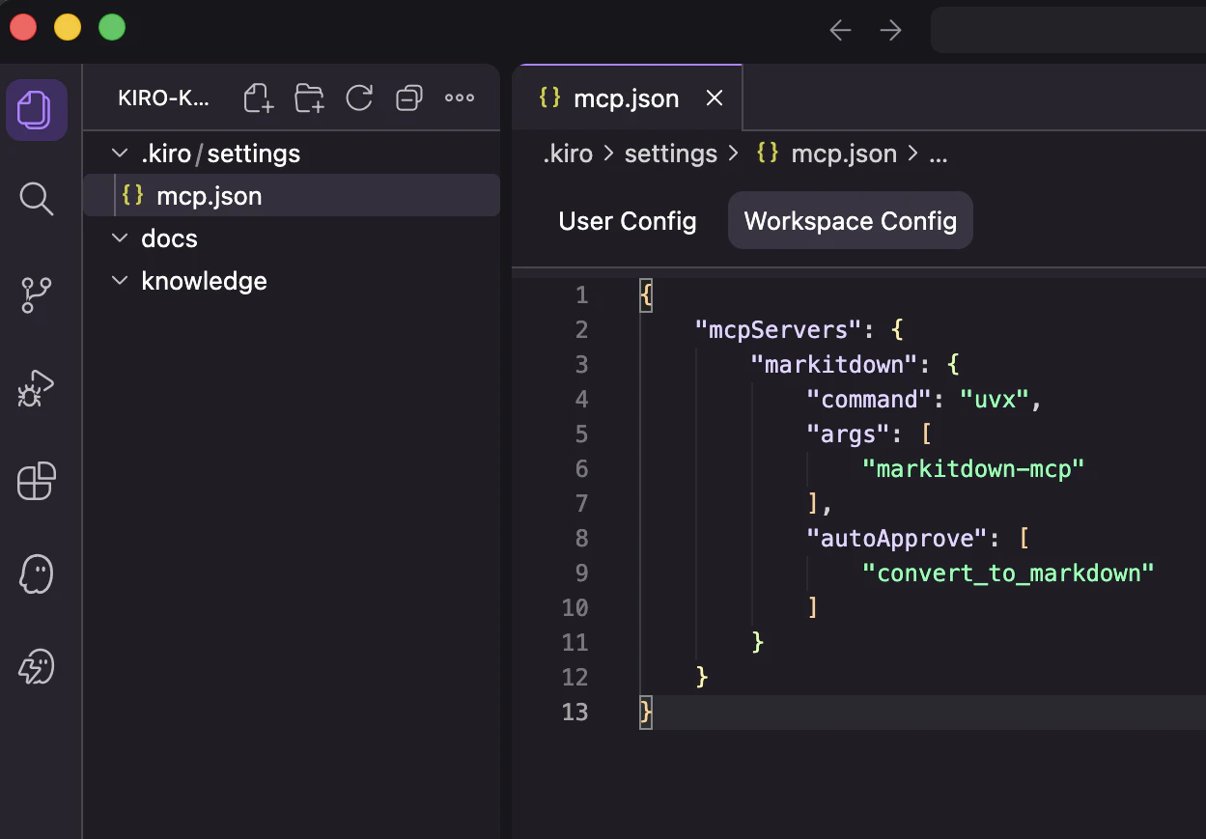
Task: Click the KIRO-K... explorer title
Action: pyautogui.click(x=163, y=98)
